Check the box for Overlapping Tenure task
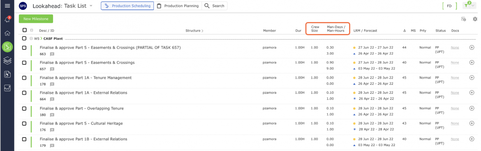This screenshot has height=151, width=481. tap(24, 108)
